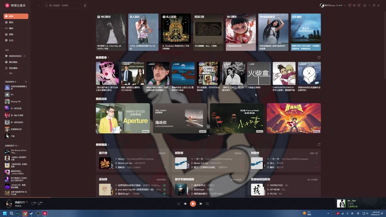Image resolution: width=386 pixels, height=217 pixels.
Task: Open the 火柴盒 playlist cover
Action: coord(259,73)
